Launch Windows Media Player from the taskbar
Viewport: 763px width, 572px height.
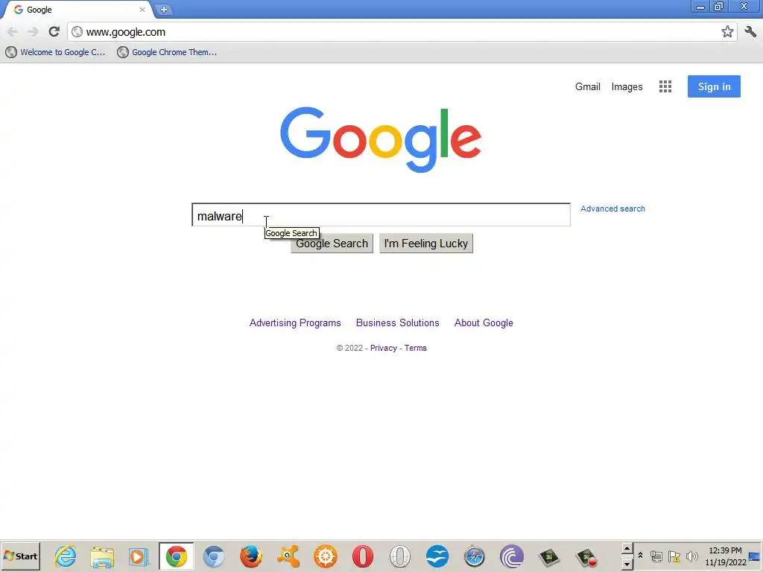click(139, 556)
